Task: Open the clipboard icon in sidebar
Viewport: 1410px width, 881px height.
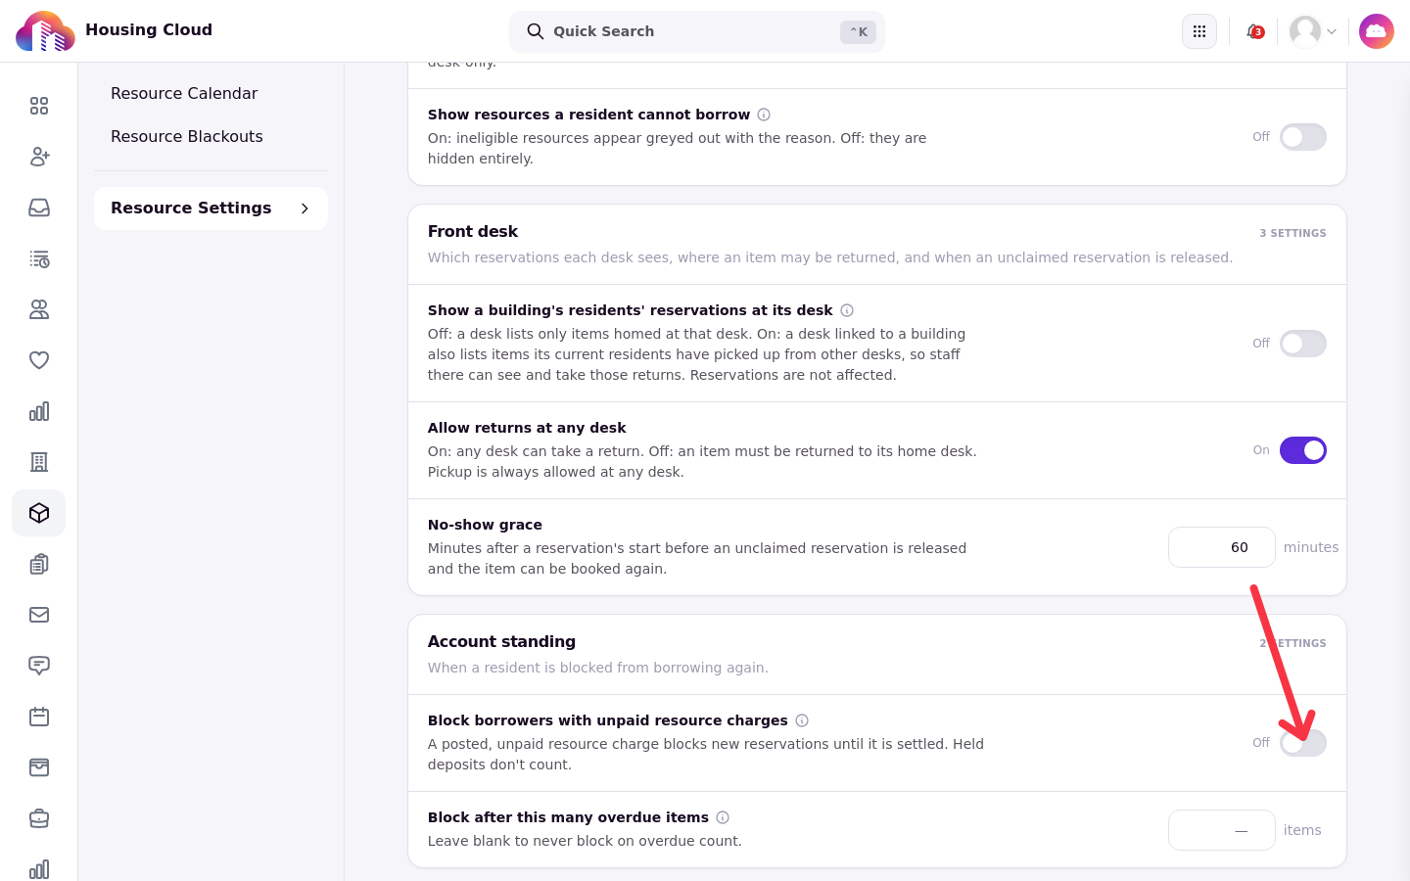Action: click(x=39, y=564)
